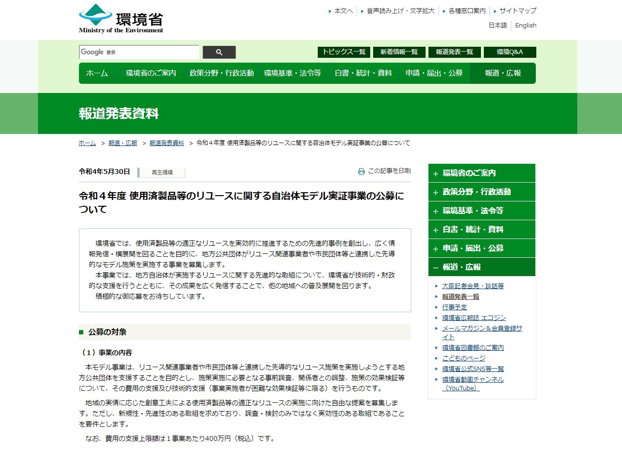
Task: Select 報道・広報 in the top navigation bar
Action: tap(503, 73)
